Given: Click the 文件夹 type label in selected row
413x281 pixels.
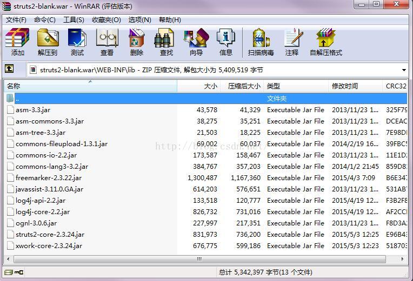Looking at the screenshot, I should pyautogui.click(x=277, y=99).
